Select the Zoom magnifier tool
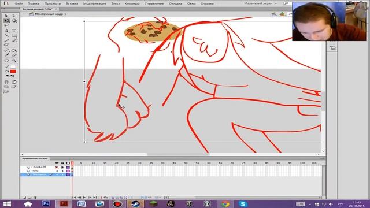The image size is (370, 208). pyautogui.click(x=14, y=60)
